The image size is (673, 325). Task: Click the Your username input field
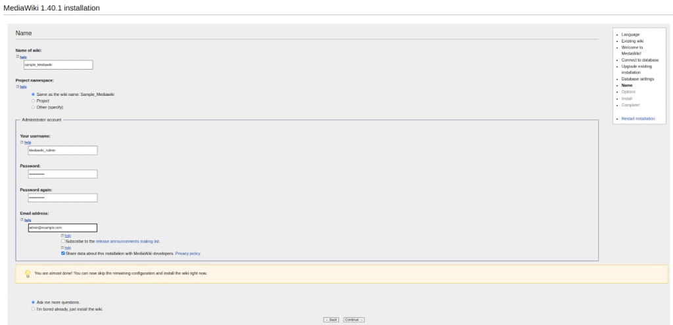pos(62,150)
